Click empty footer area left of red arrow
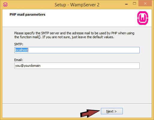The width and height of the screenshot is (154, 120). [40, 111]
